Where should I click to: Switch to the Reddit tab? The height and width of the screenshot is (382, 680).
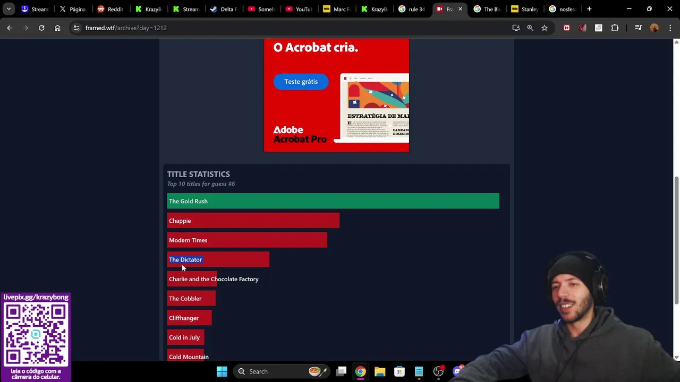[111, 9]
